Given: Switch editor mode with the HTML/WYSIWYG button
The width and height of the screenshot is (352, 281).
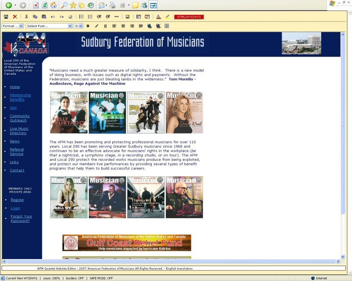Looking at the screenshot, I should (x=189, y=17).
